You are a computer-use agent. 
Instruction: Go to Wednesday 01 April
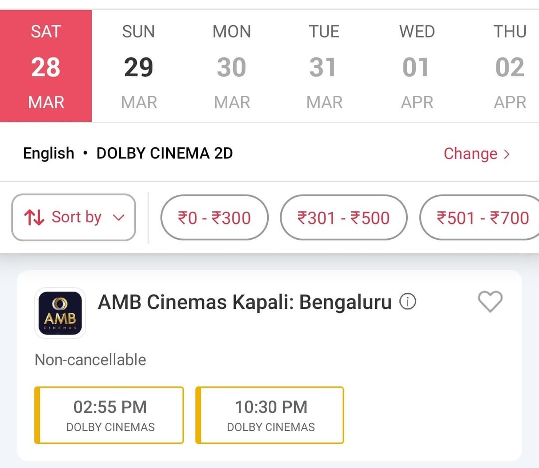[416, 66]
